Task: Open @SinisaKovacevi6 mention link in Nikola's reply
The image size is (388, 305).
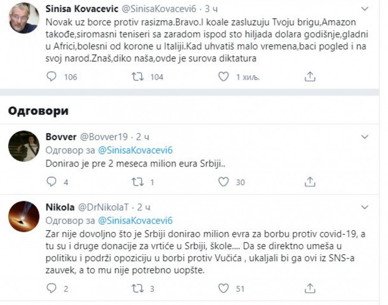Action: coord(135,220)
